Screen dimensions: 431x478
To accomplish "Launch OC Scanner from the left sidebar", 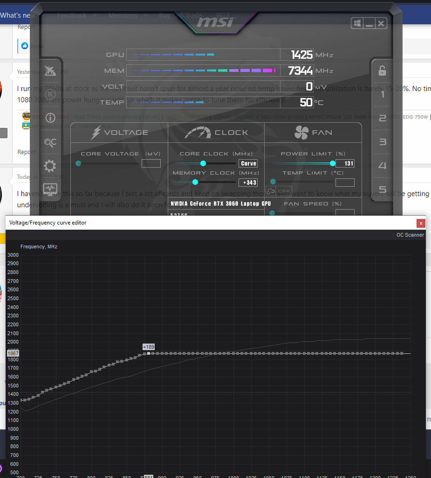I will tap(50, 142).
